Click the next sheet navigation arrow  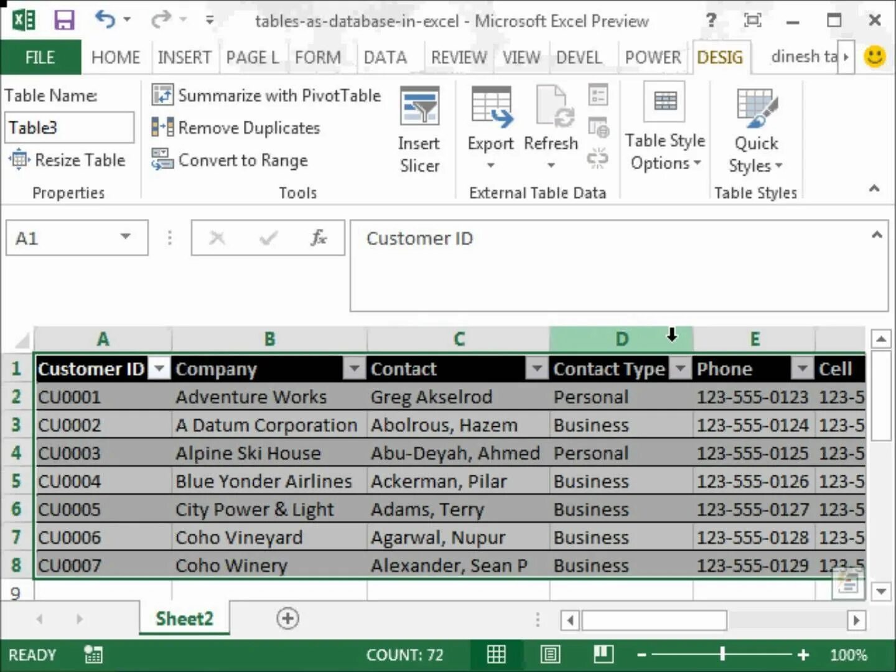click(79, 619)
